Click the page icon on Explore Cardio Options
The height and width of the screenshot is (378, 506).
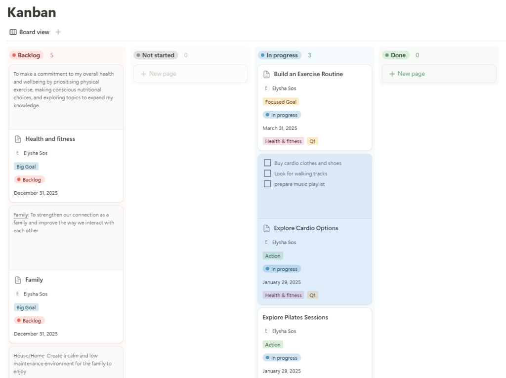[x=266, y=228]
